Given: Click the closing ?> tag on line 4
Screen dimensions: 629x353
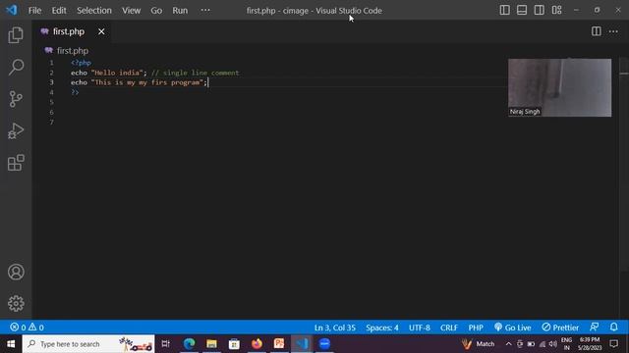Looking at the screenshot, I should [x=75, y=92].
